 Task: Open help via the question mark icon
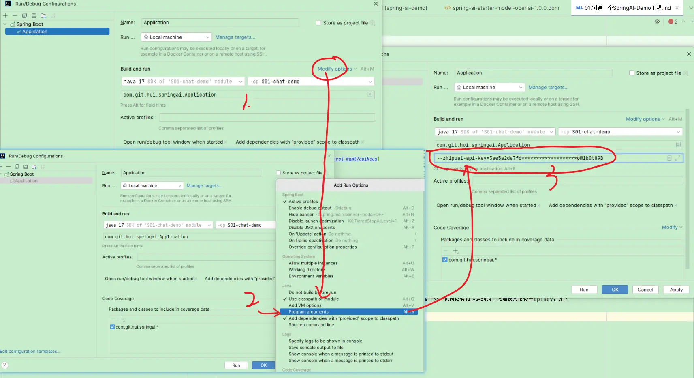(x=5, y=365)
